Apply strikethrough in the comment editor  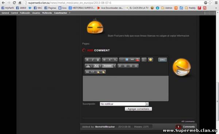tap(104, 60)
